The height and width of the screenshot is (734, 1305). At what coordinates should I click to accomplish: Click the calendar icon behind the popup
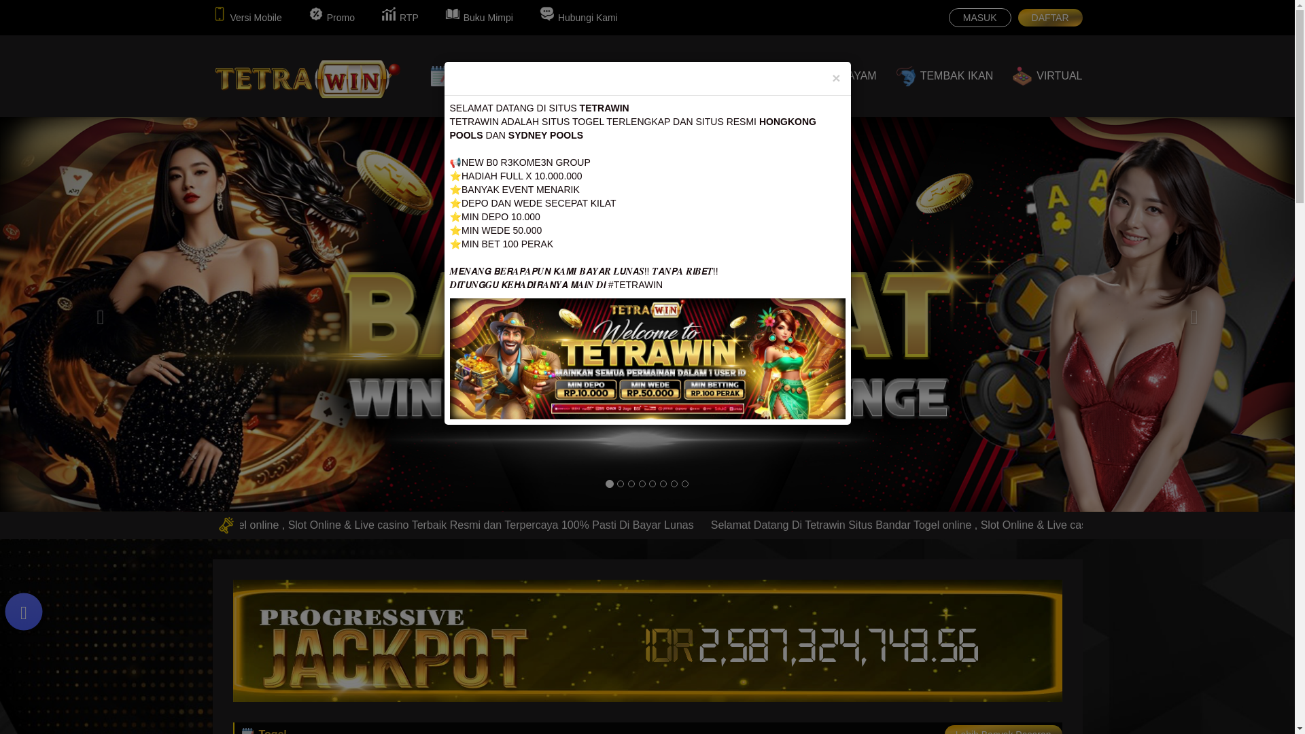click(x=437, y=76)
